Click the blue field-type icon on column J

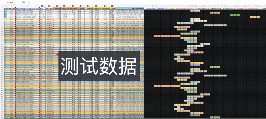87,6
